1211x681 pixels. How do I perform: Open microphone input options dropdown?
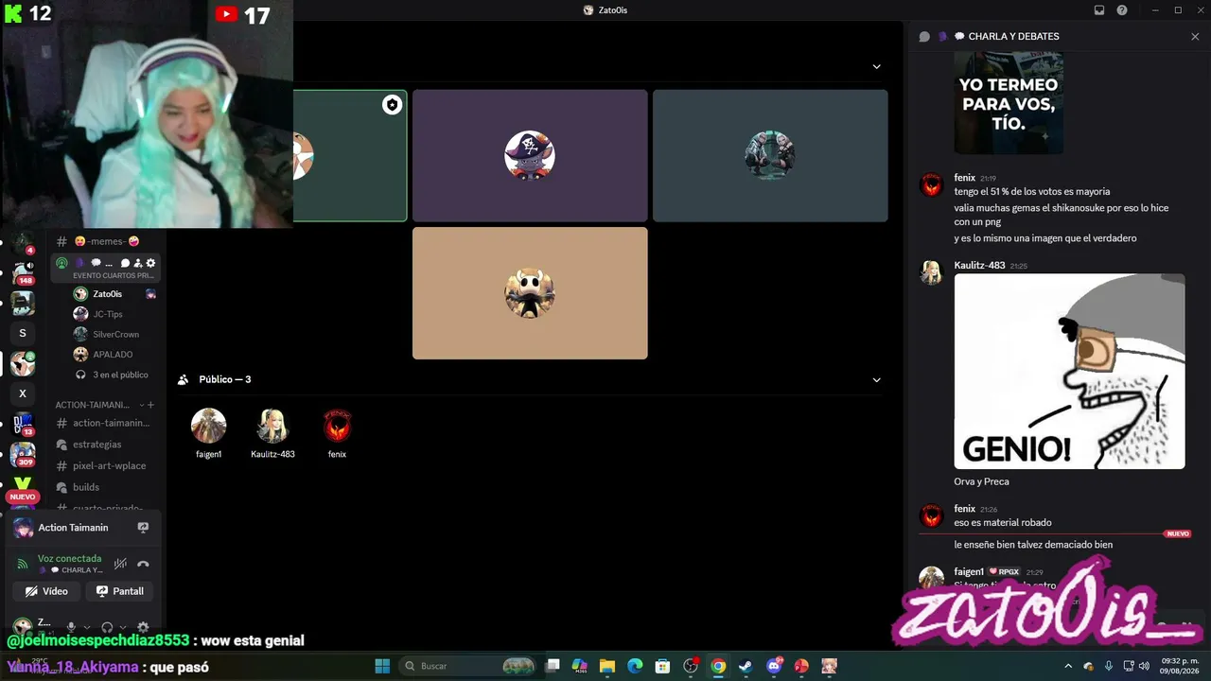pyautogui.click(x=86, y=626)
